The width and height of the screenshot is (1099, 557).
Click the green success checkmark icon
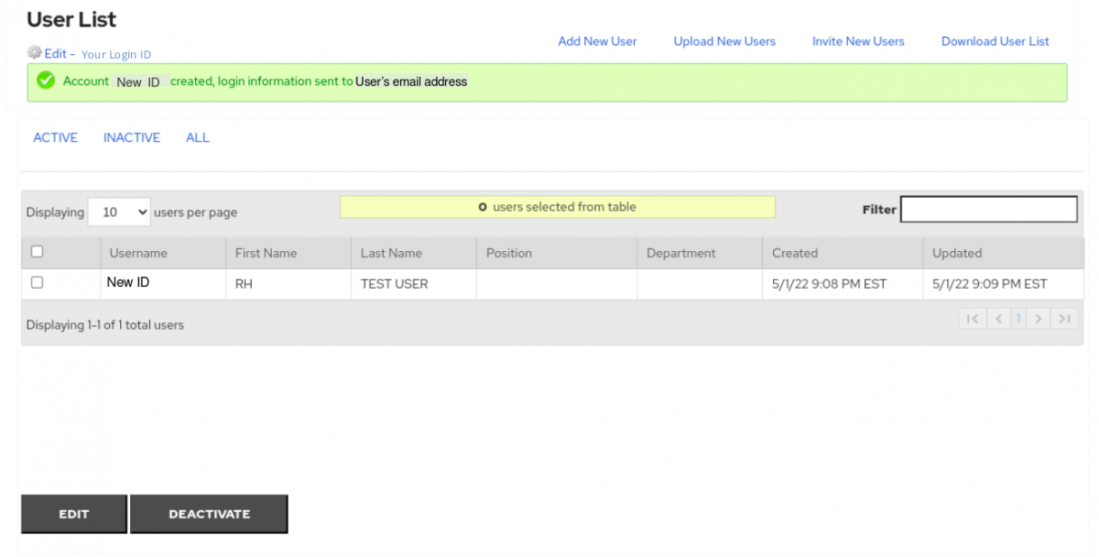46,82
